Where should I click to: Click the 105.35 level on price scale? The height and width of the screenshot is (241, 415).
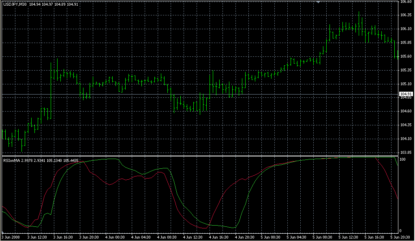coord(406,70)
